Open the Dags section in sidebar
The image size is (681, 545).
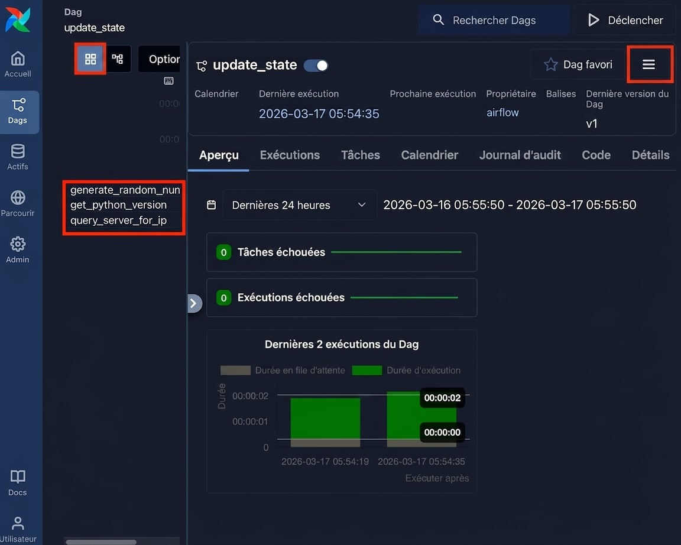[18, 112]
